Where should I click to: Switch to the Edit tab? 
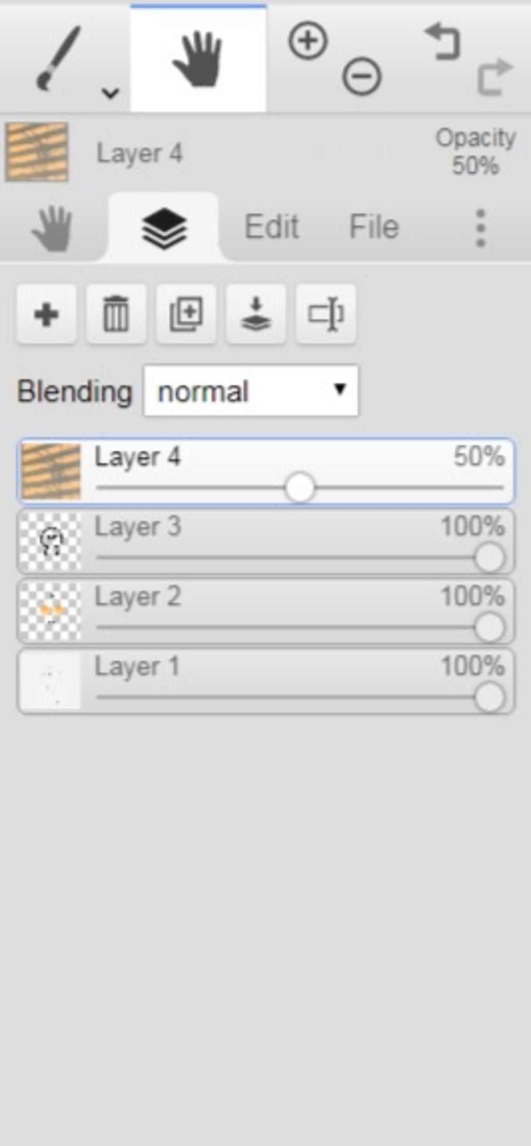pyautogui.click(x=271, y=227)
